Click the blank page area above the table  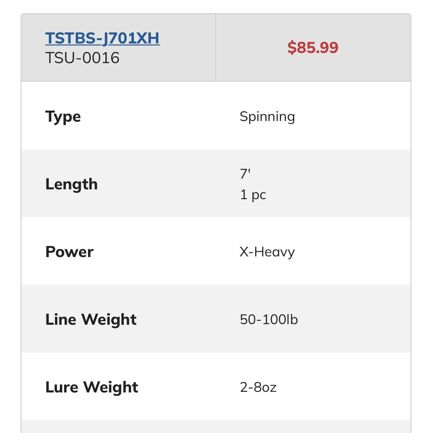[216, 6]
